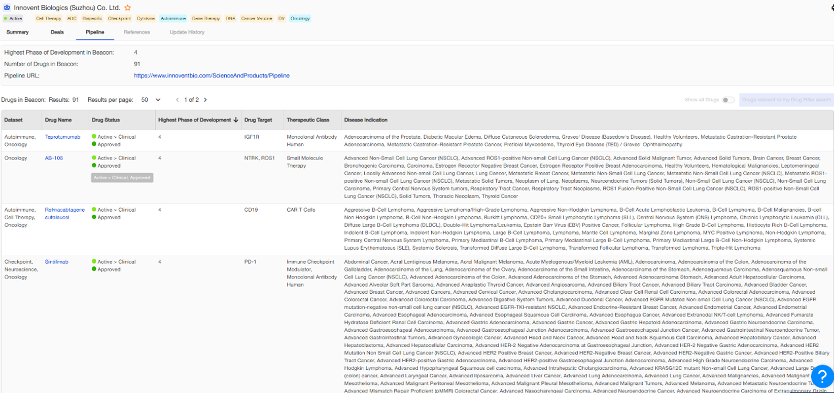The image size is (834, 393).
Task: Go to the previous results page arrow
Action: point(177,100)
